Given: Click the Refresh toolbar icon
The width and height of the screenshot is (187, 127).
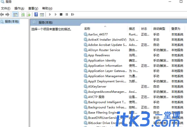Looking at the screenshot, I should click(x=23, y=14).
